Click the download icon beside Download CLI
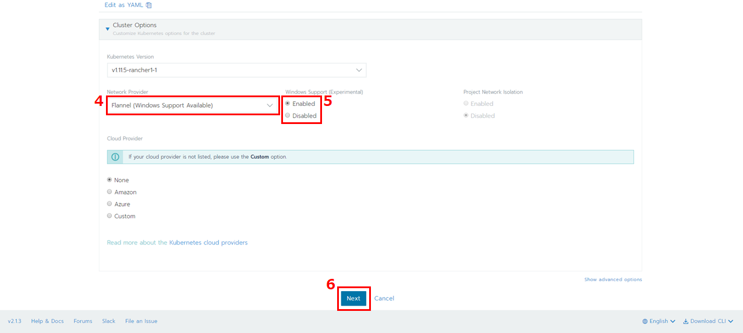 (686, 321)
